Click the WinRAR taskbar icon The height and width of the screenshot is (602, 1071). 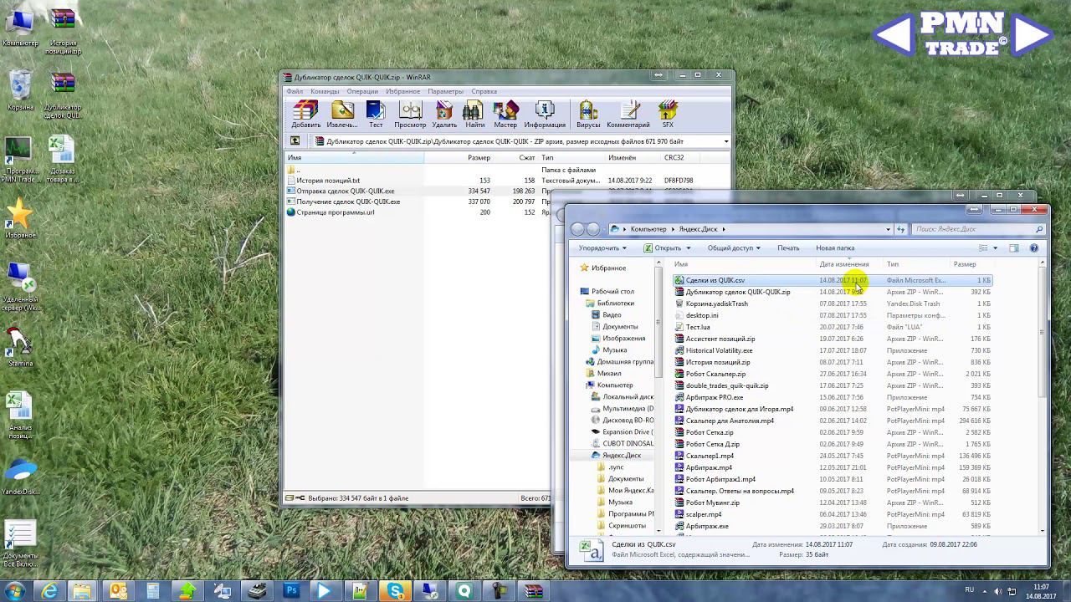click(x=534, y=591)
